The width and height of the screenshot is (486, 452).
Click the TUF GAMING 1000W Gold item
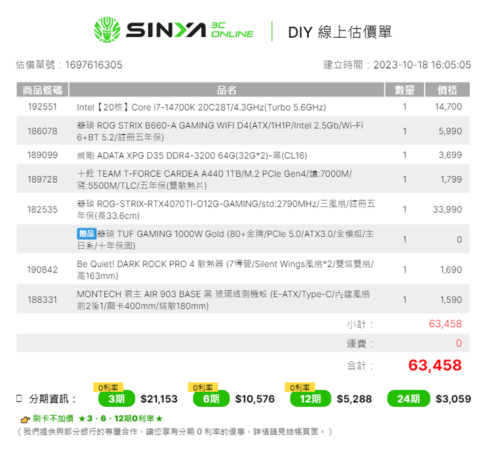point(225,239)
